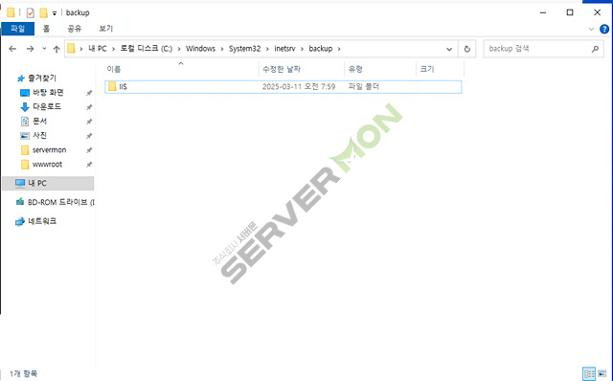Click the 네트워크 icon
Image resolution: width=613 pixels, height=381 pixels.
coord(20,221)
